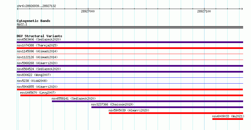Click the 6p22.1 band label
The width and height of the screenshot is (251, 130).
22,24
